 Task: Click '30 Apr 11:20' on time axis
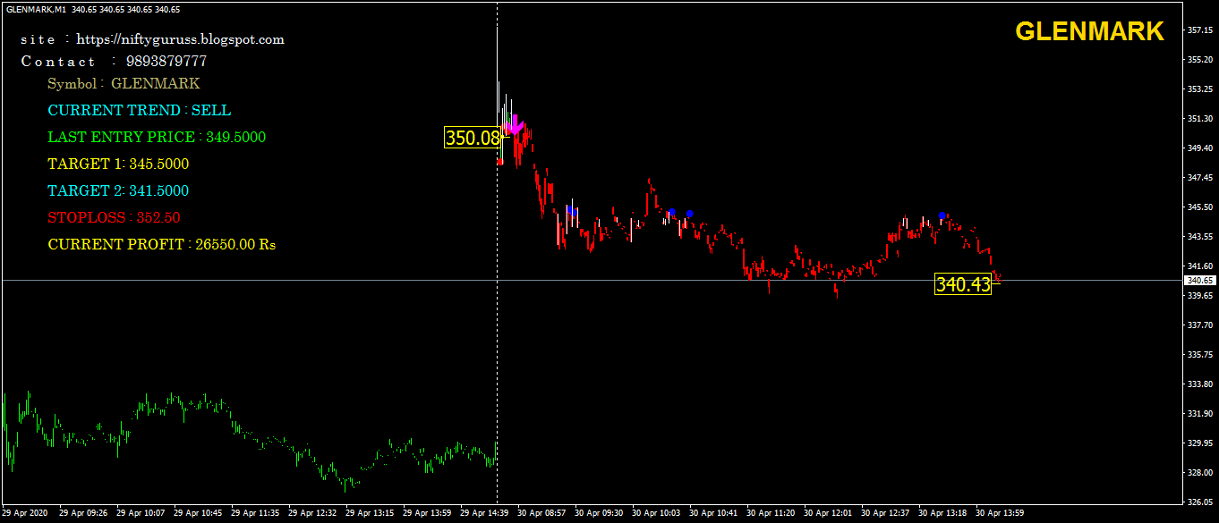tap(771, 514)
